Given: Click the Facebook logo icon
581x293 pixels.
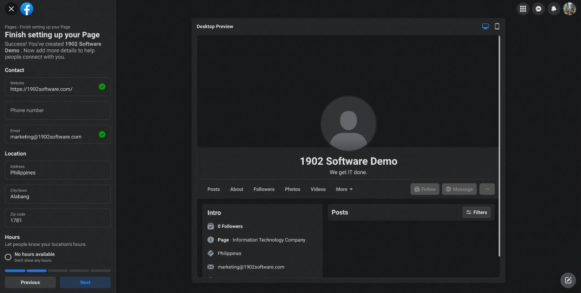Looking at the screenshot, I should point(27,9).
